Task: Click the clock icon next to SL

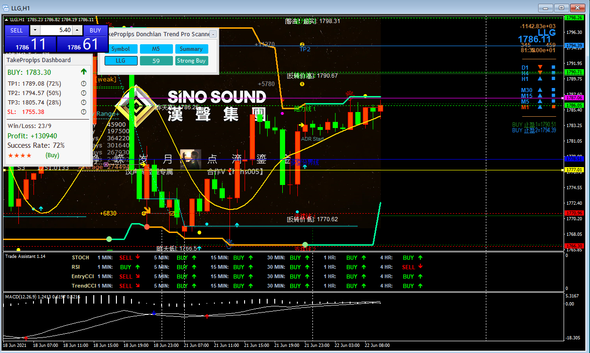Action: pyautogui.click(x=83, y=112)
